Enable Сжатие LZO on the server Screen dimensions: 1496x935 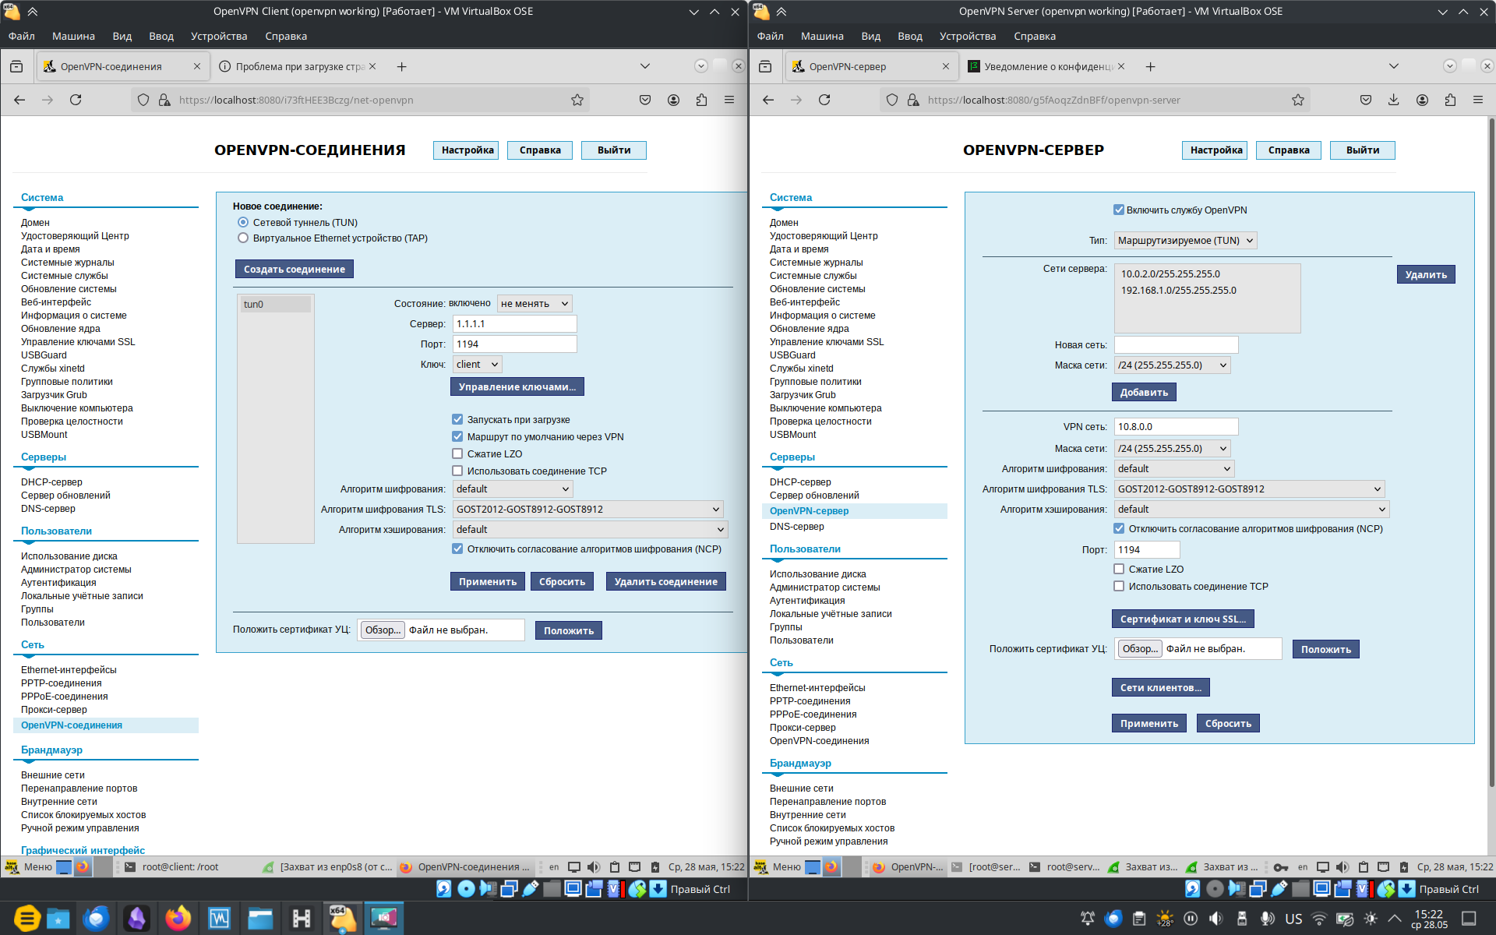[x=1119, y=570]
